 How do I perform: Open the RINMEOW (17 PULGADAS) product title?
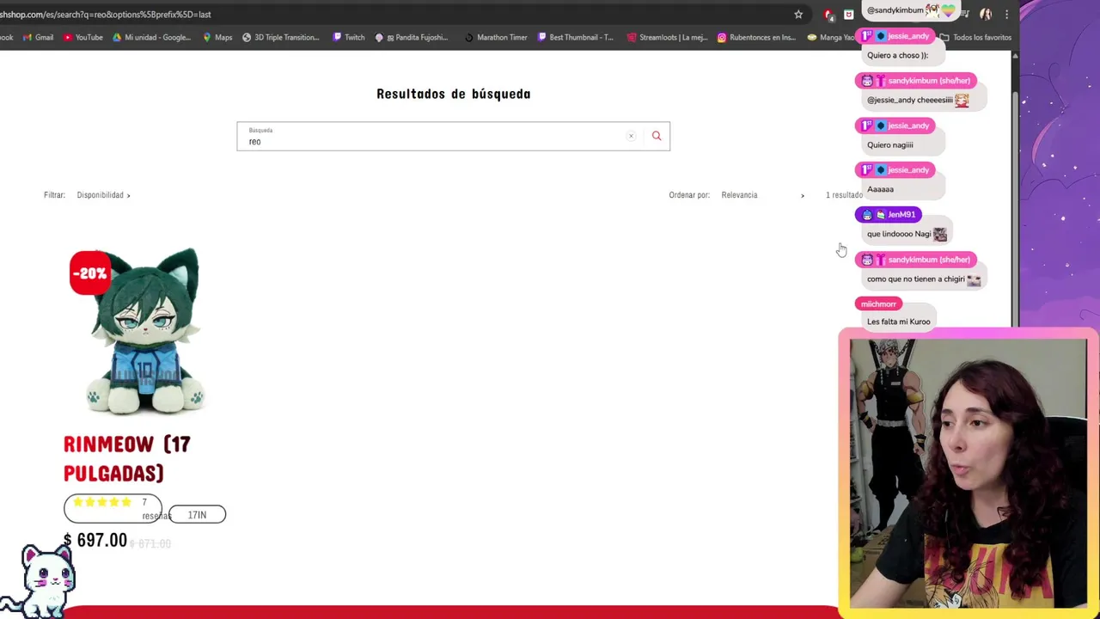pyautogui.click(x=127, y=458)
